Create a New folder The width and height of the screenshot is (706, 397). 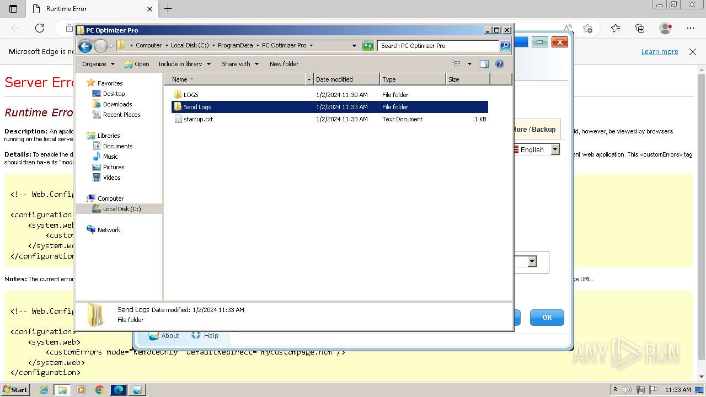[284, 64]
